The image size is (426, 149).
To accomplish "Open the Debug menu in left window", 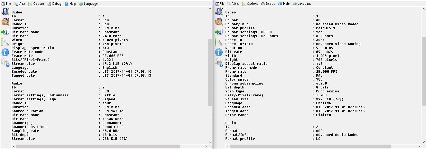I will (x=54, y=4).
